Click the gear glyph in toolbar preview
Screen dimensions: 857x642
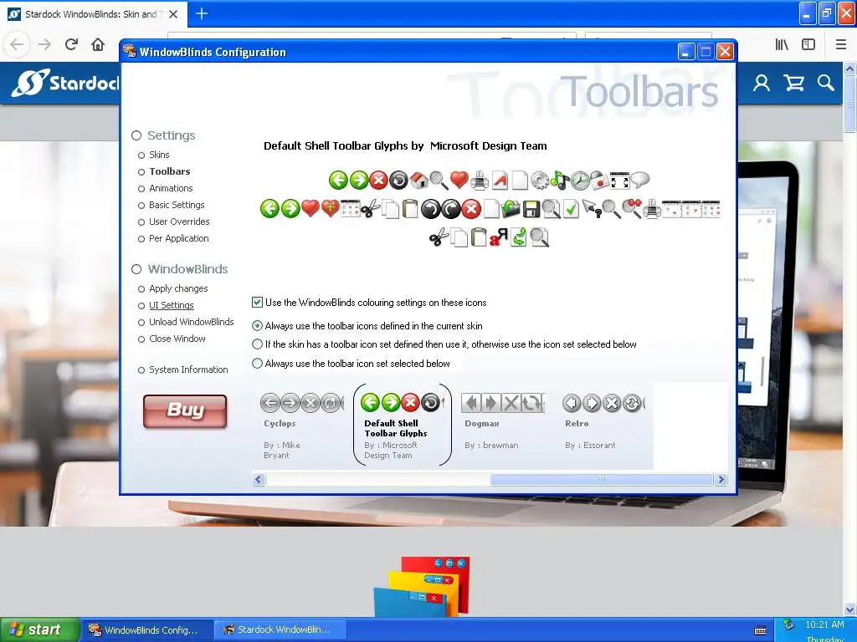point(540,181)
